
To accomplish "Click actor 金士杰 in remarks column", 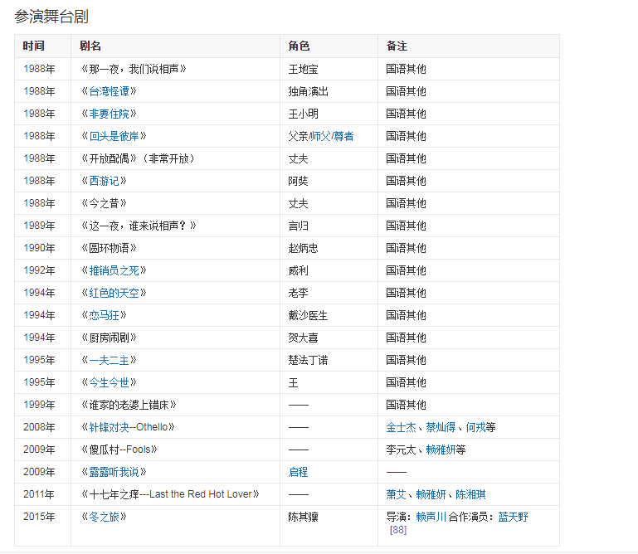I will point(401,427).
